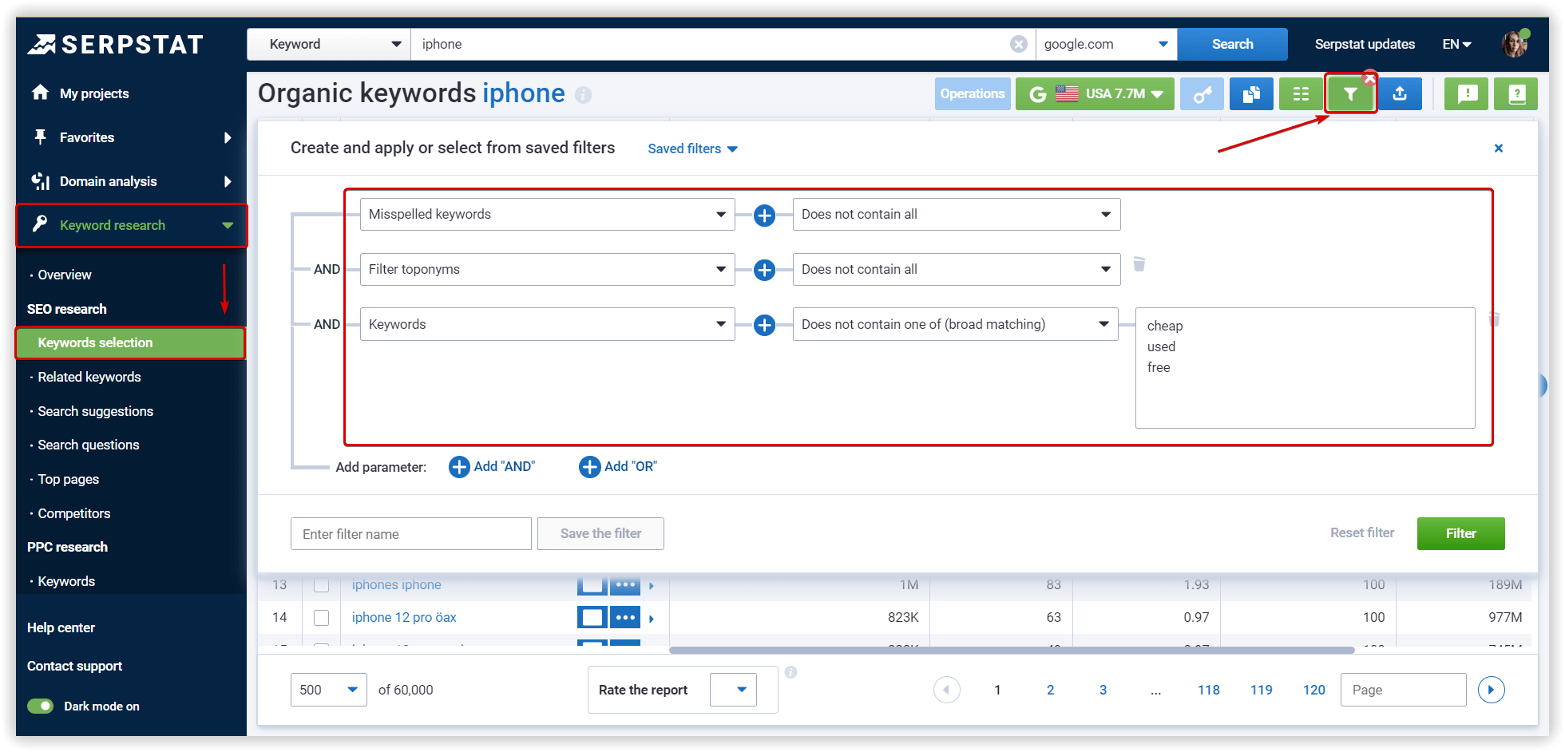Viewport: 1565px width, 752px height.
Task: Open PPC Keywords item
Action: 66,581
